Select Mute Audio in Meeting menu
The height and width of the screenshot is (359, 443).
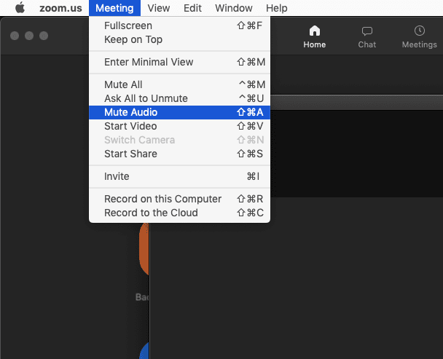point(179,112)
